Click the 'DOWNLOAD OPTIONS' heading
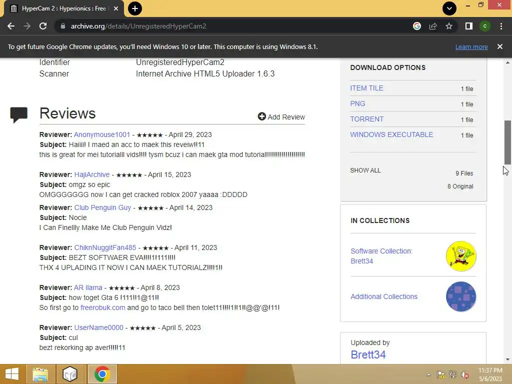The image size is (512, 384). coord(387,67)
